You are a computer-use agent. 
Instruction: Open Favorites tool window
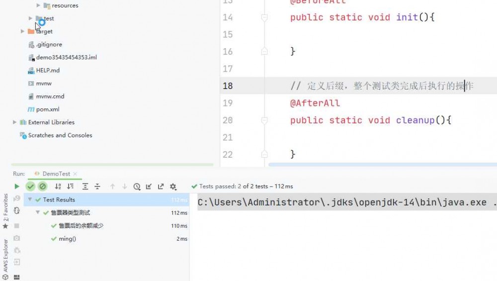pyautogui.click(x=5, y=211)
